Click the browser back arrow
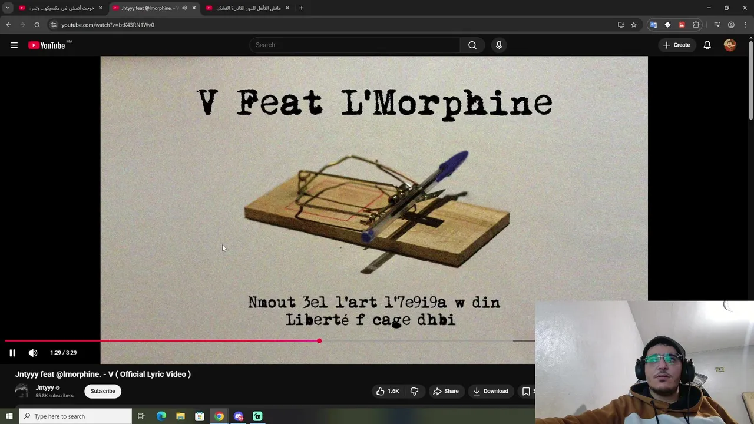Viewport: 754px width, 424px height. click(8, 25)
